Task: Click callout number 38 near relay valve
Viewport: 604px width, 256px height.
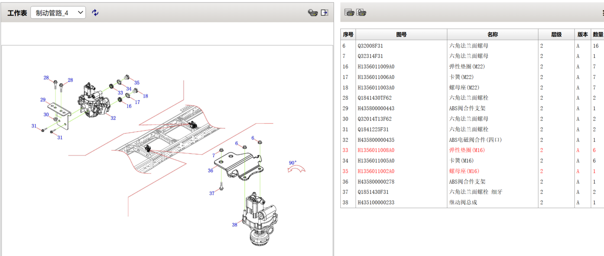Action: (x=234, y=225)
